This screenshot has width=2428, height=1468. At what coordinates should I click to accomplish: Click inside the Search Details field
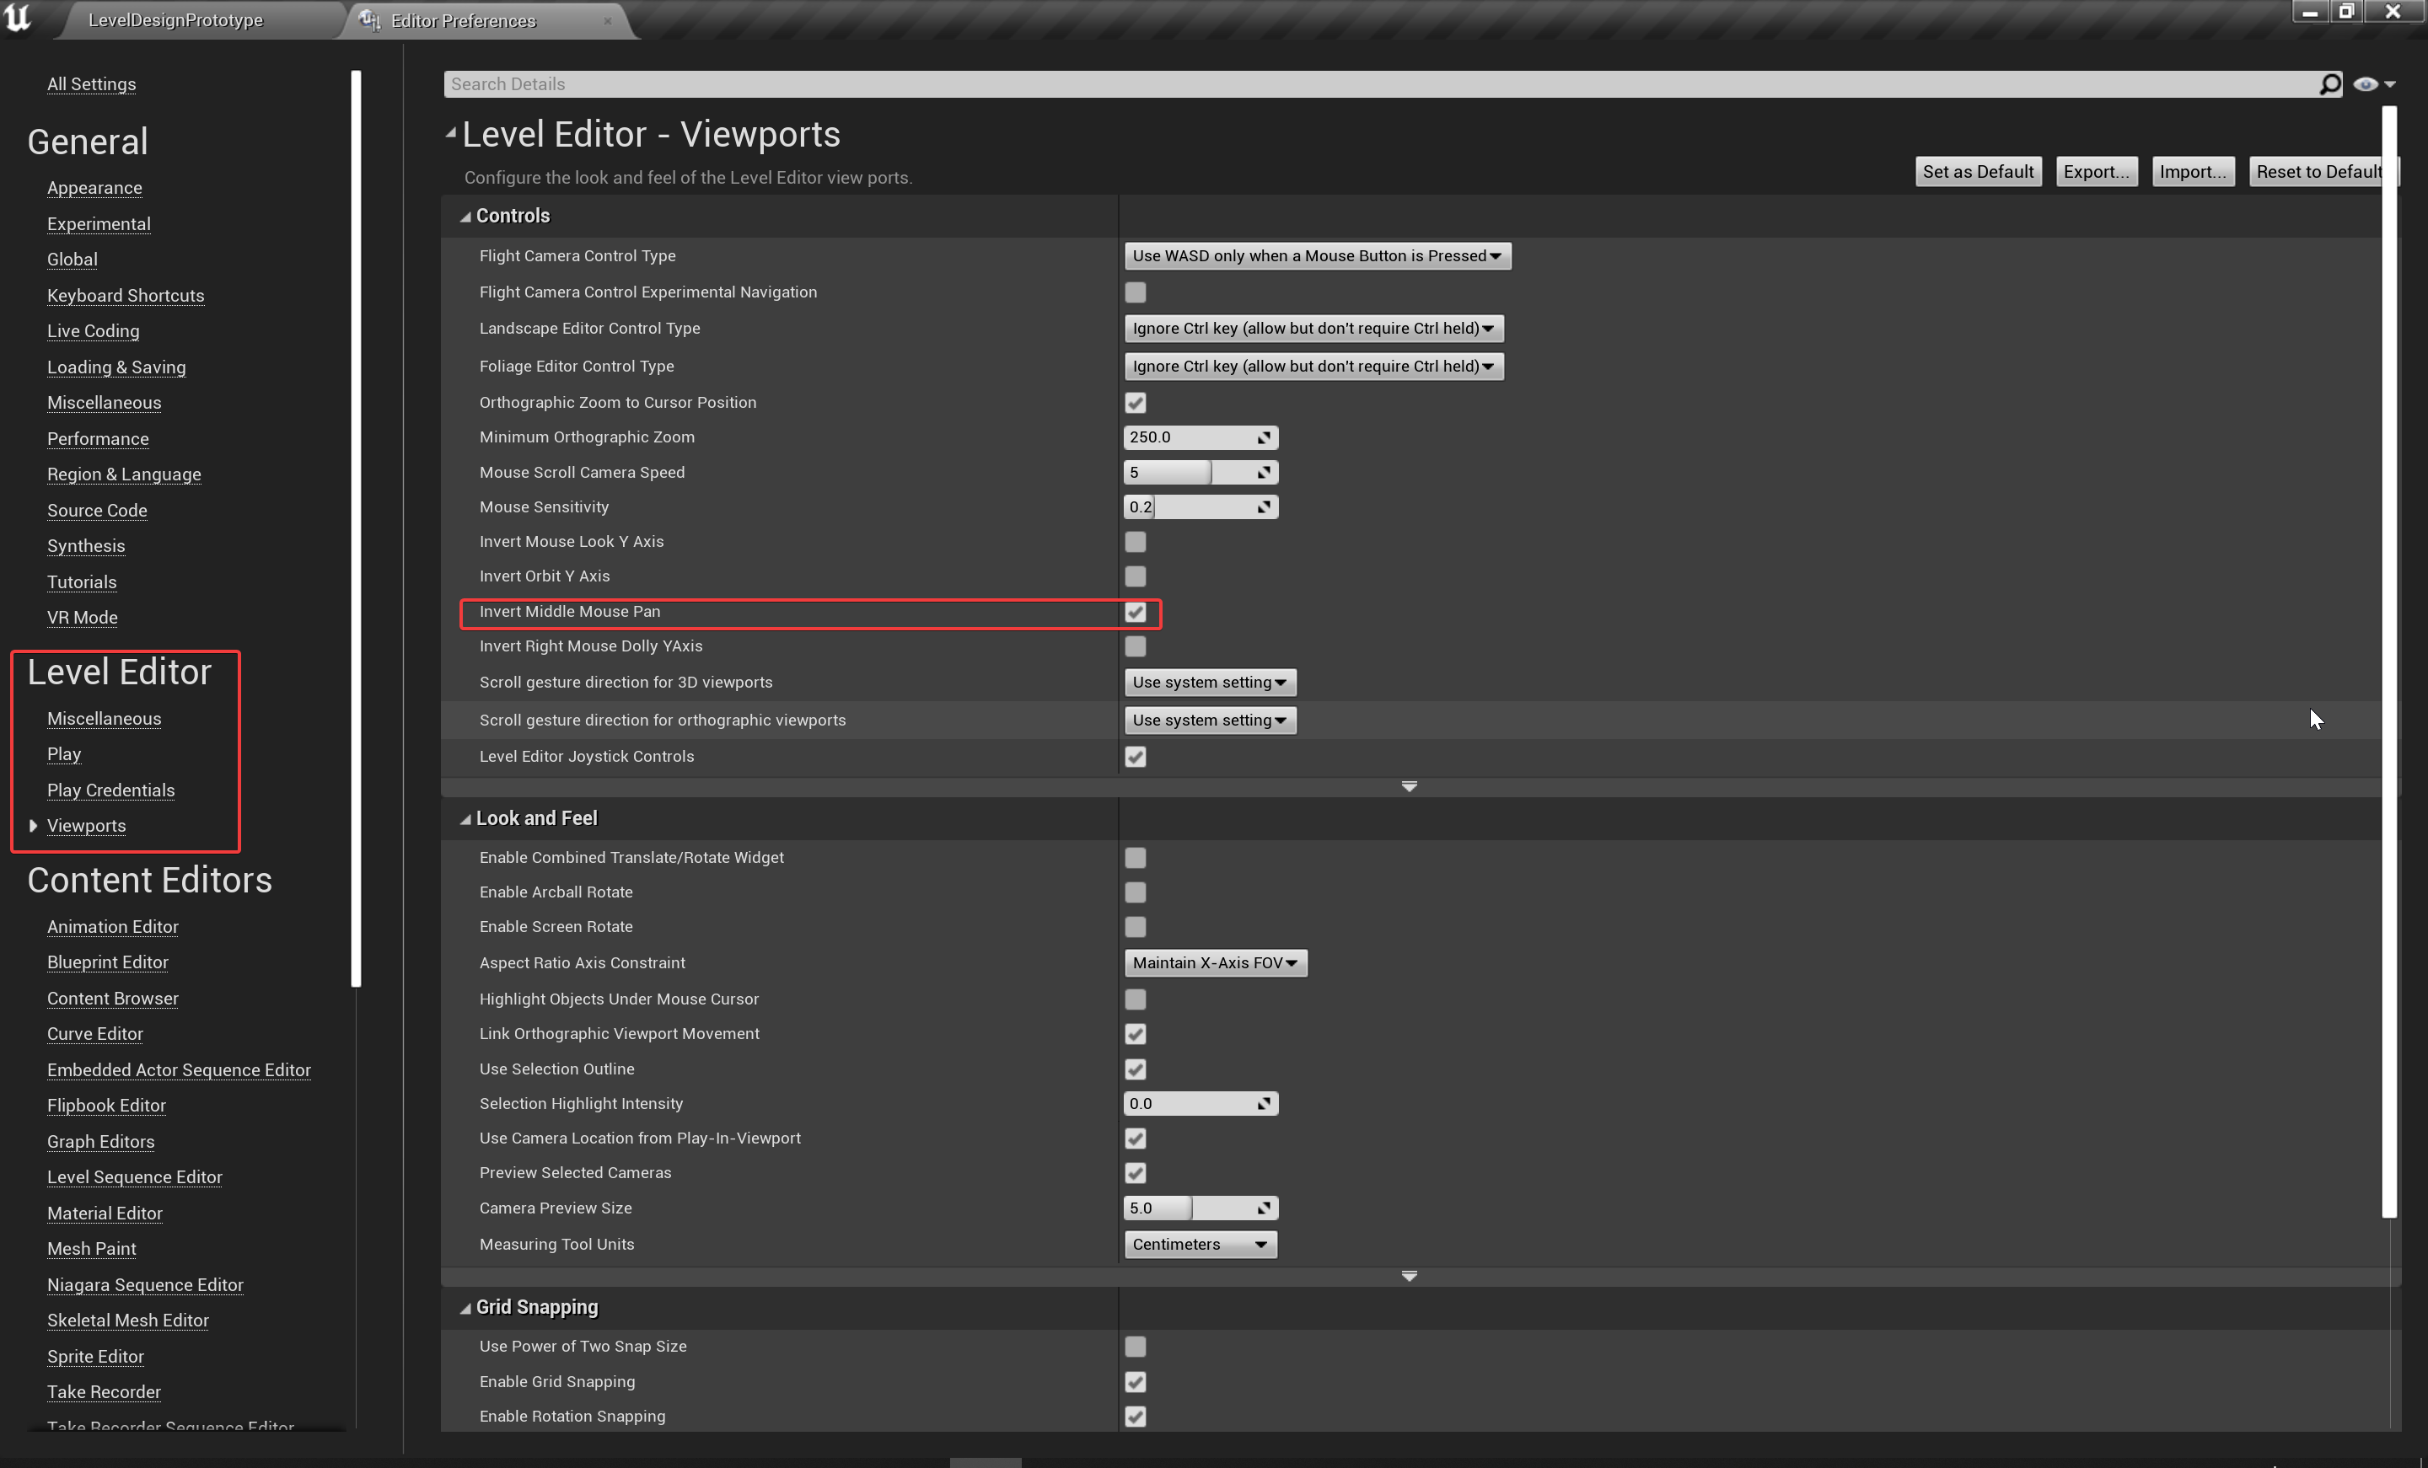pyautogui.click(x=887, y=83)
